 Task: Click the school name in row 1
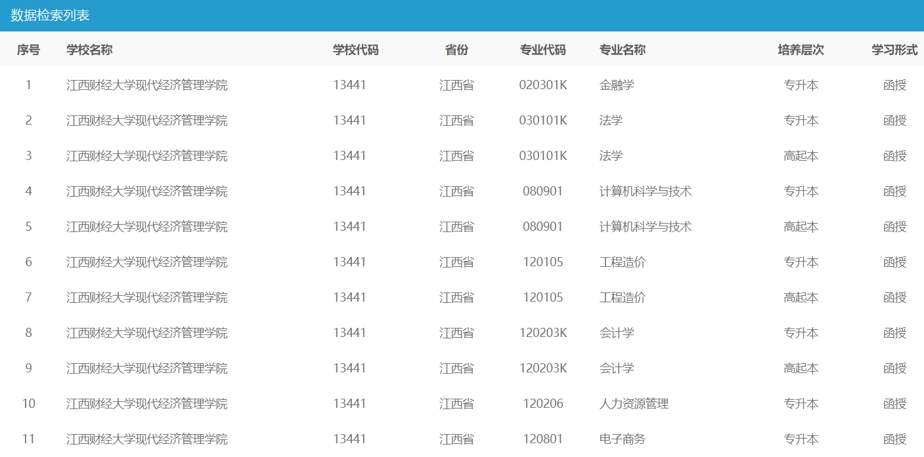pyautogui.click(x=147, y=85)
